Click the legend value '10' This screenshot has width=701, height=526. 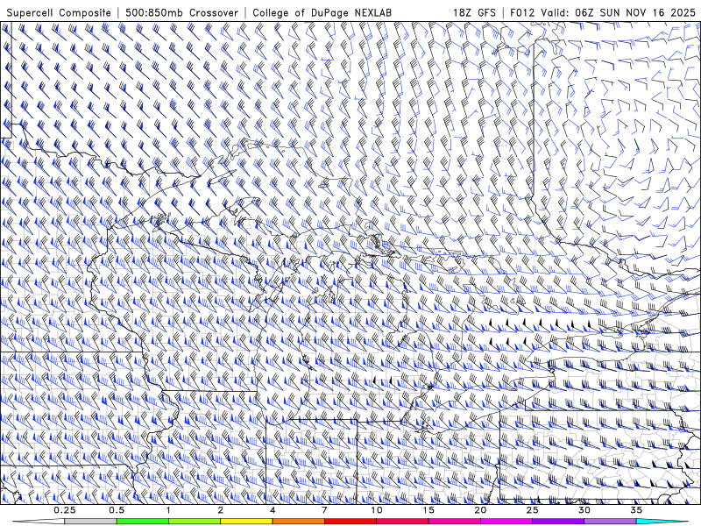377,510
